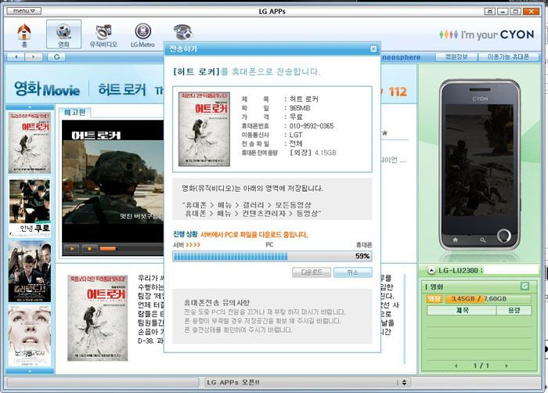The image size is (548, 393).
Task: Click the large Hurt Locker poster in description
Action: (98, 318)
